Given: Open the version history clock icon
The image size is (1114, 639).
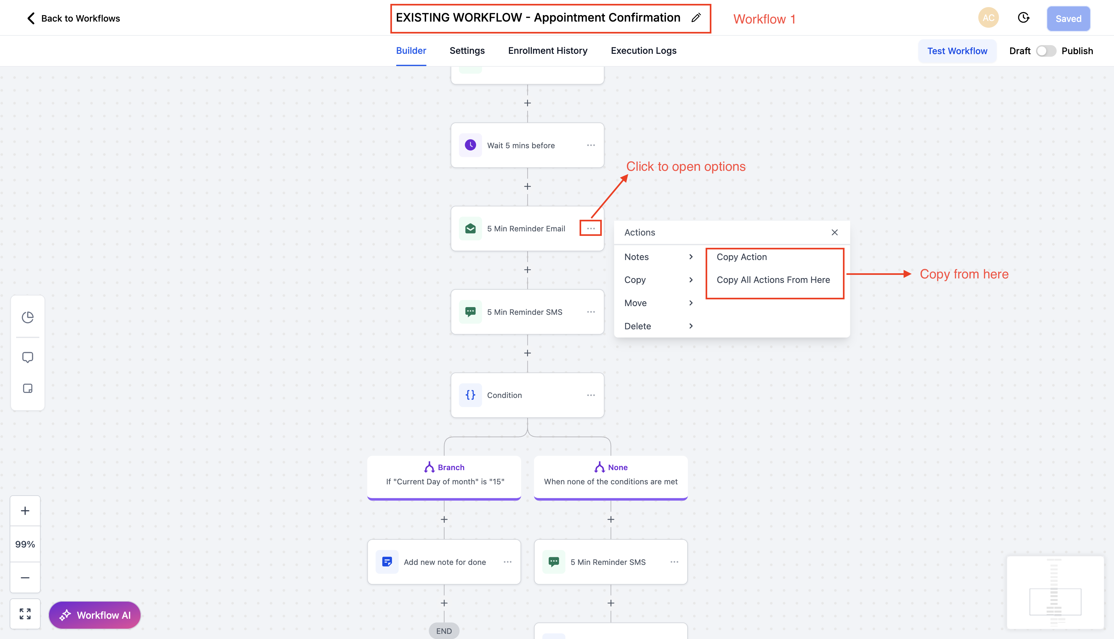Looking at the screenshot, I should pyautogui.click(x=1023, y=17).
